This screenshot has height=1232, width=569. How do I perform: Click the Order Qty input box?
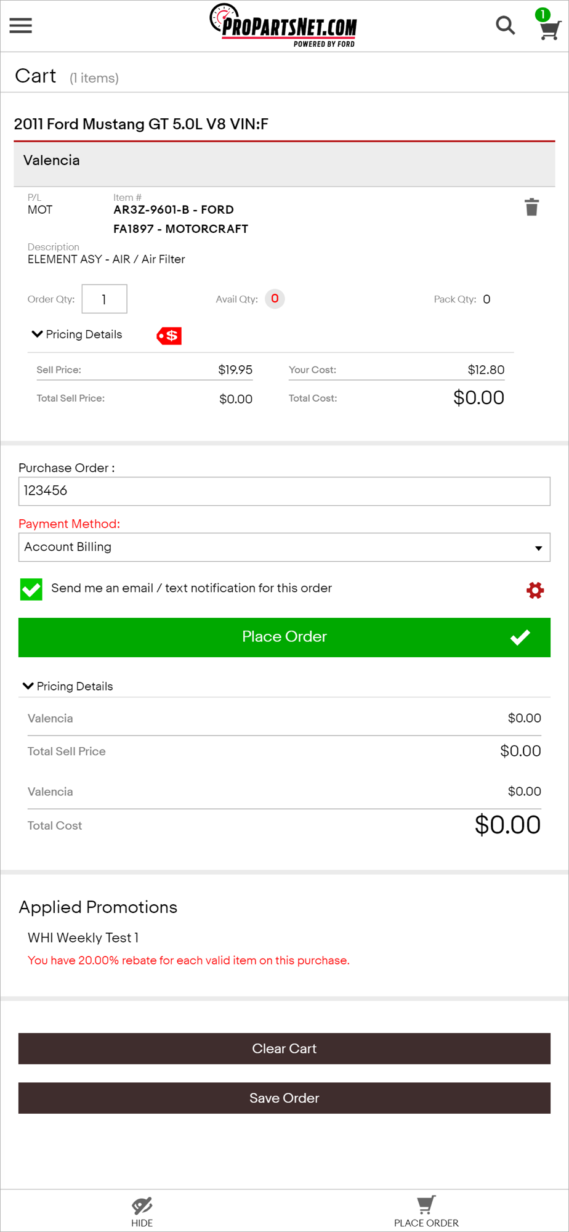click(104, 299)
